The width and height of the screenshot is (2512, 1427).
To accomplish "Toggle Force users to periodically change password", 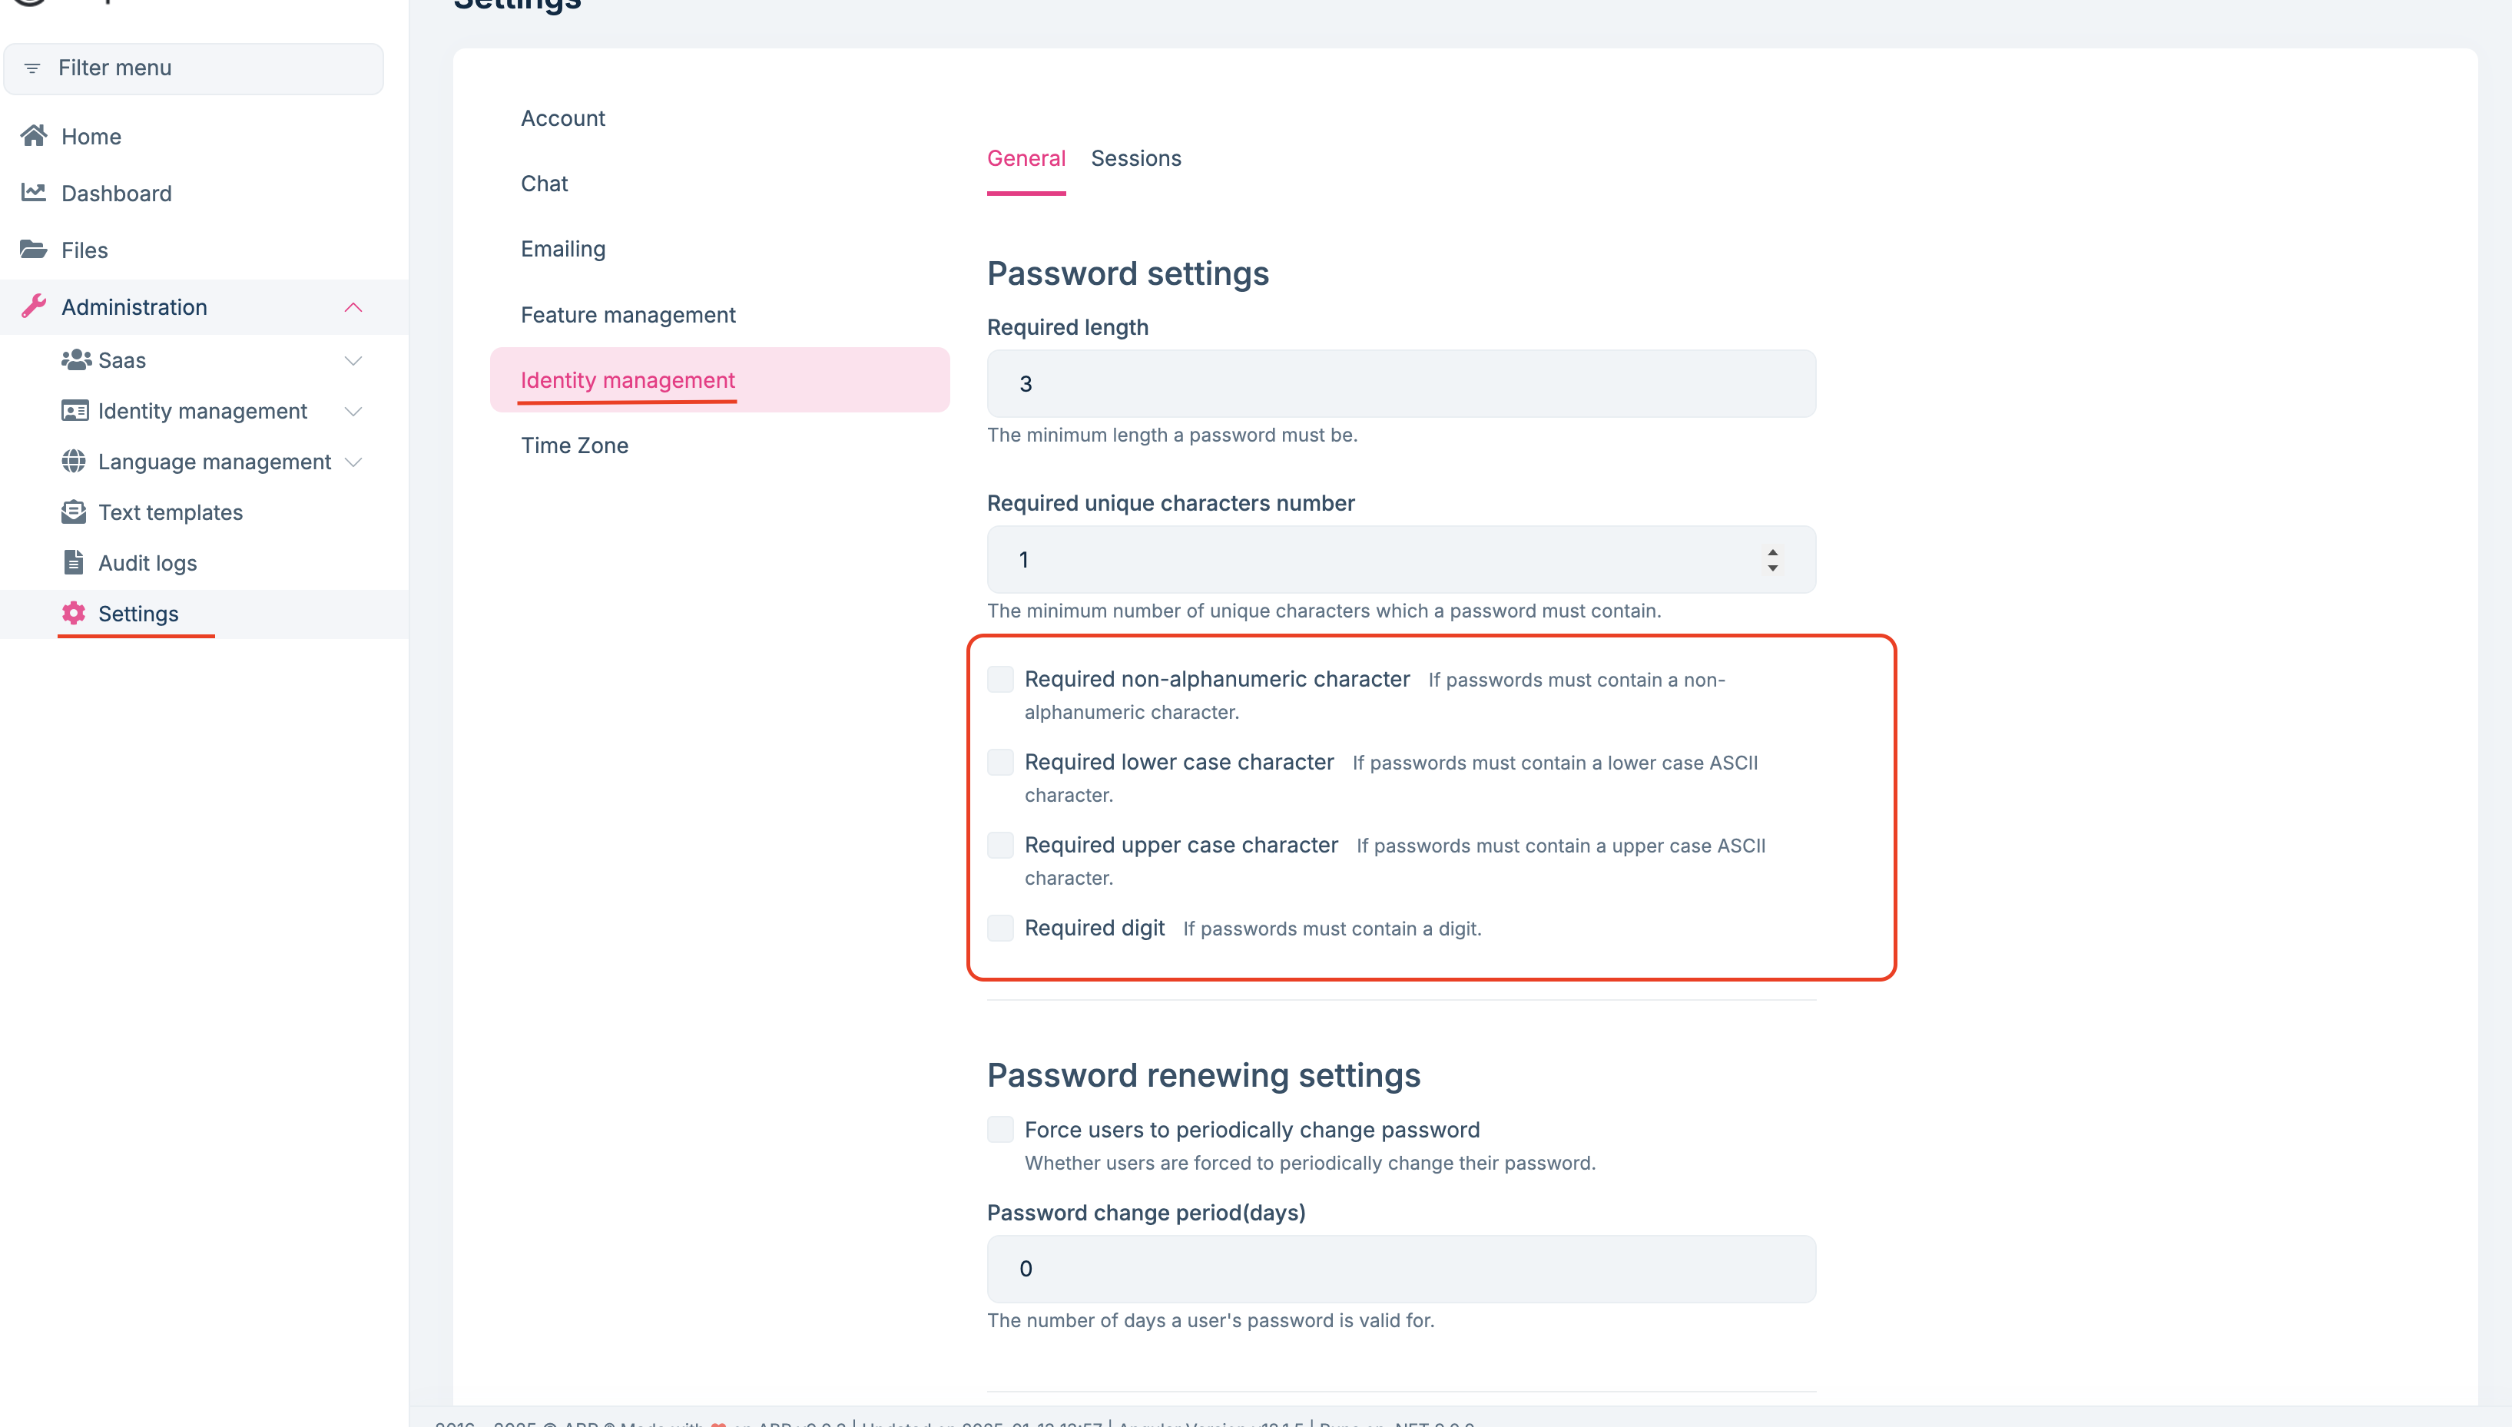I will pos(999,1129).
